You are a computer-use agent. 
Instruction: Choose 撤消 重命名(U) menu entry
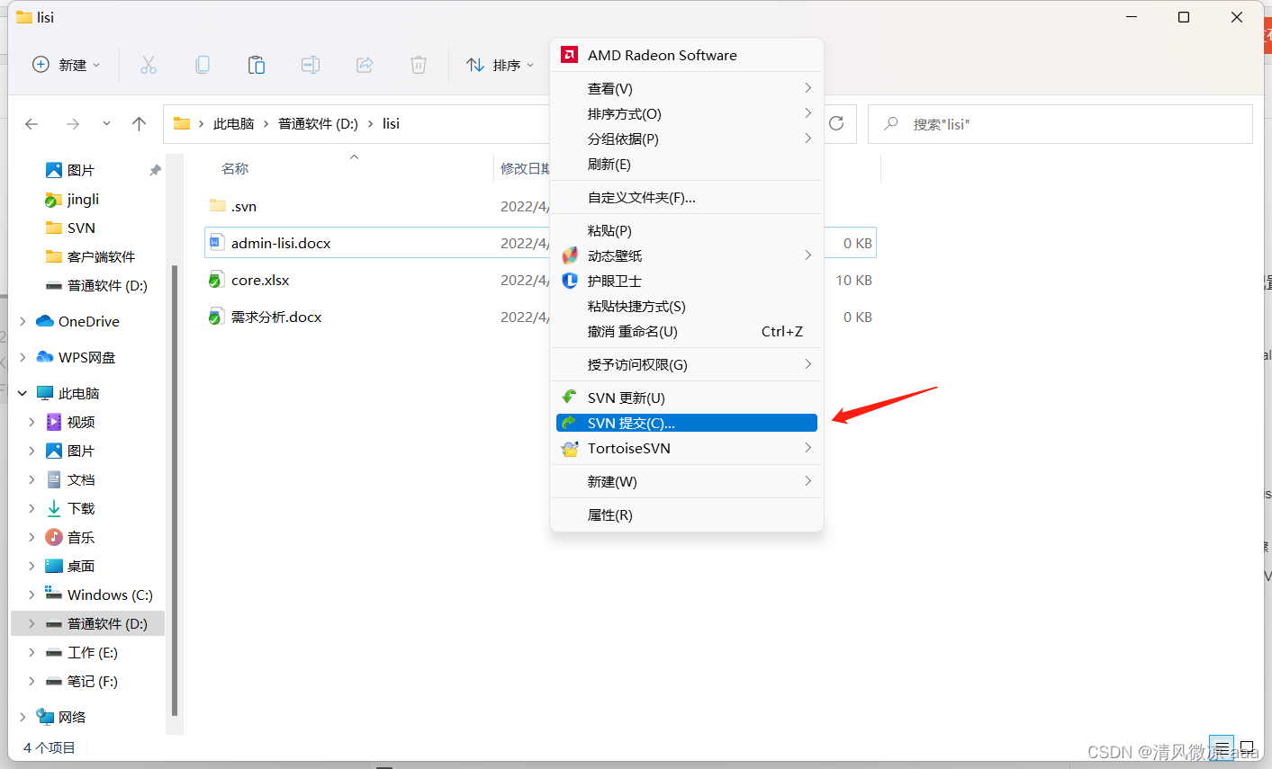click(x=687, y=331)
